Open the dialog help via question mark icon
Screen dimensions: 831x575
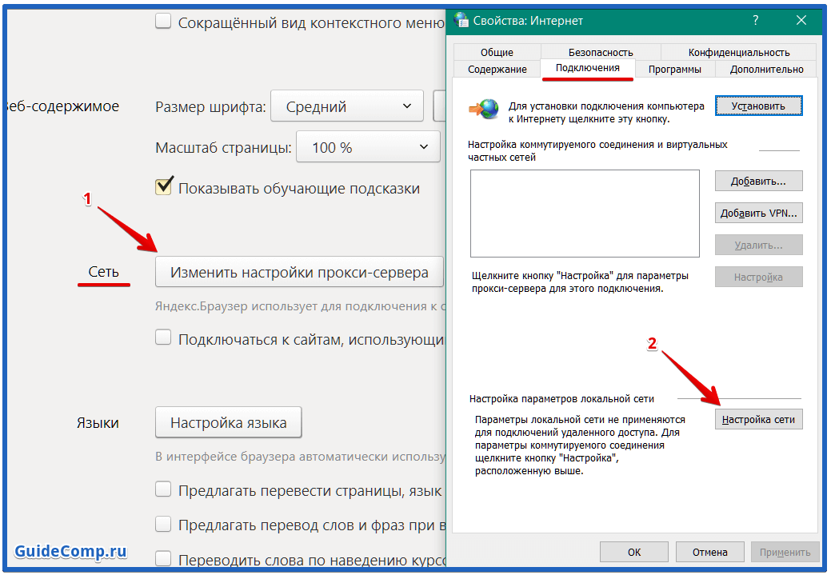[755, 20]
